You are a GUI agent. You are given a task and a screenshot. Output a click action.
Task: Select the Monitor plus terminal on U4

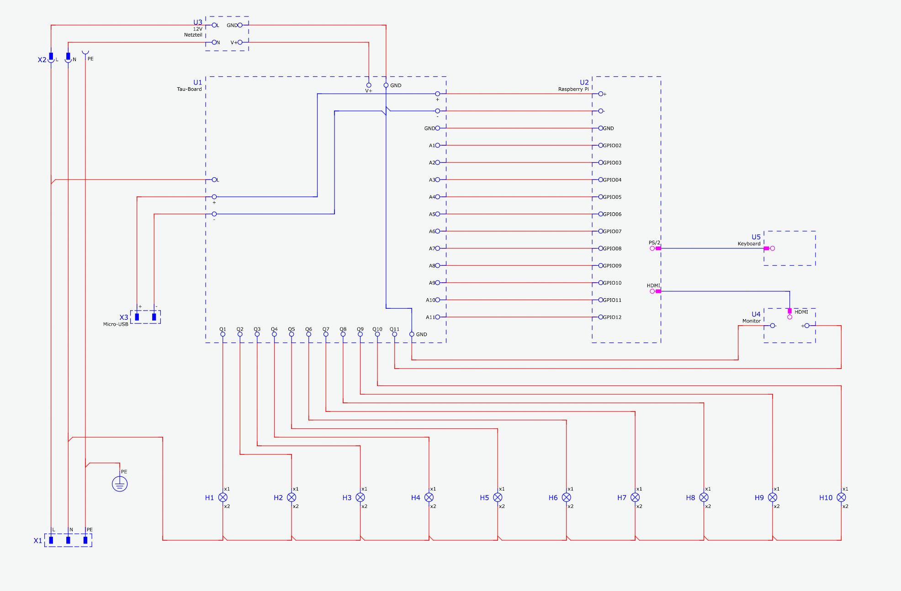tap(807, 326)
